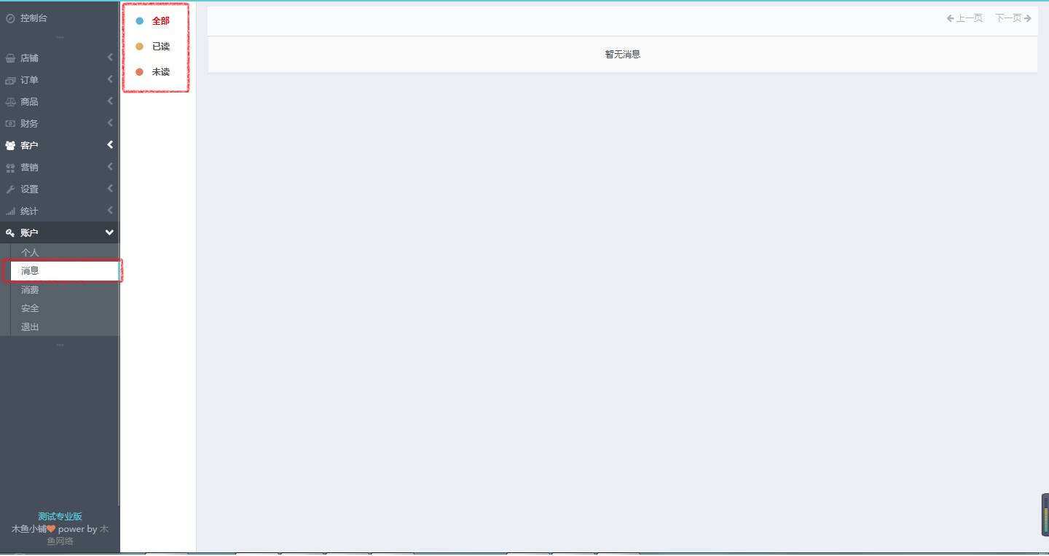Click the dashboard icon beside 控制台

[x=10, y=18]
